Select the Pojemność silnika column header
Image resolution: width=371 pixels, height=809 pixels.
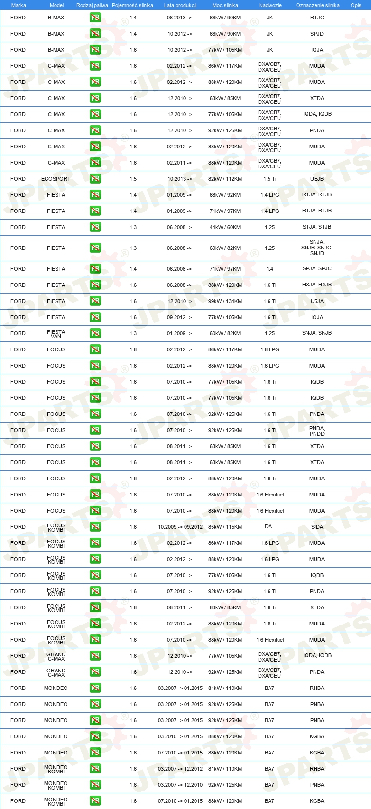pyautogui.click(x=132, y=5)
